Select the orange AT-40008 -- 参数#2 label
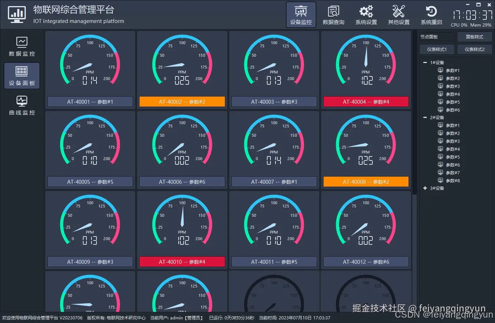Viewport: 495px width, 323px height. [x=366, y=182]
